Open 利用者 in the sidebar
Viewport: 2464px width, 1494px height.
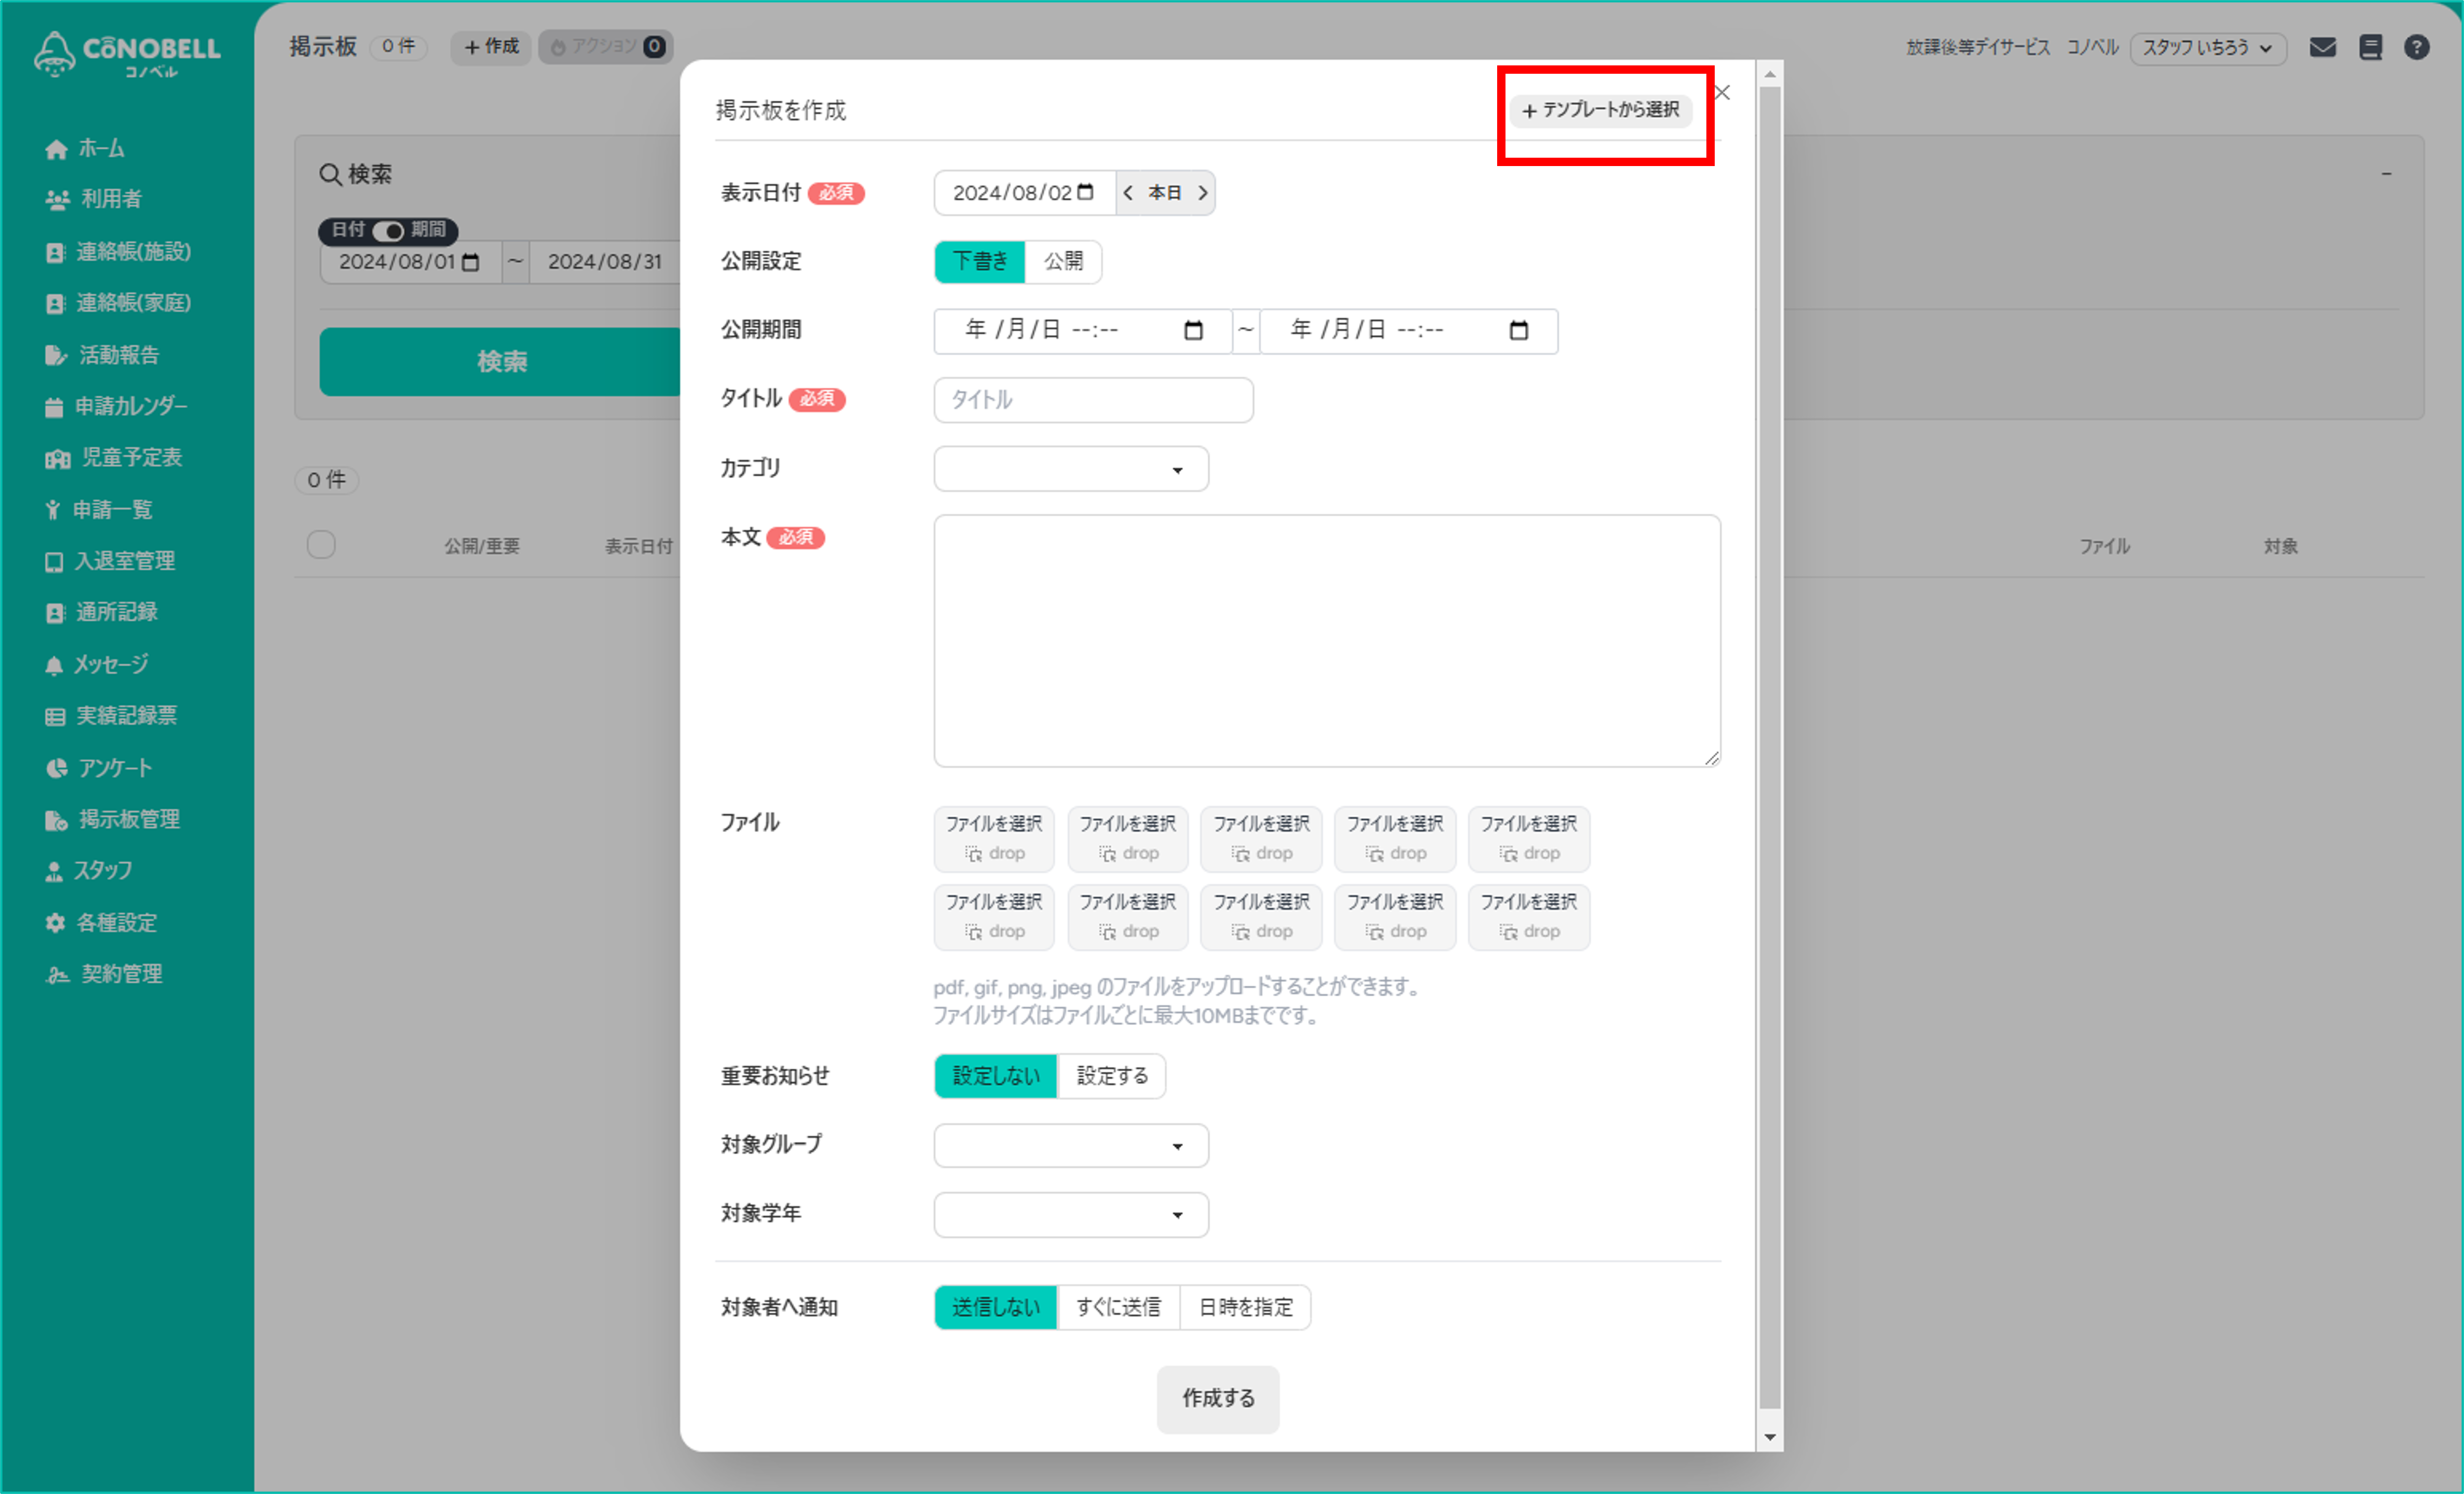pyautogui.click(x=94, y=199)
